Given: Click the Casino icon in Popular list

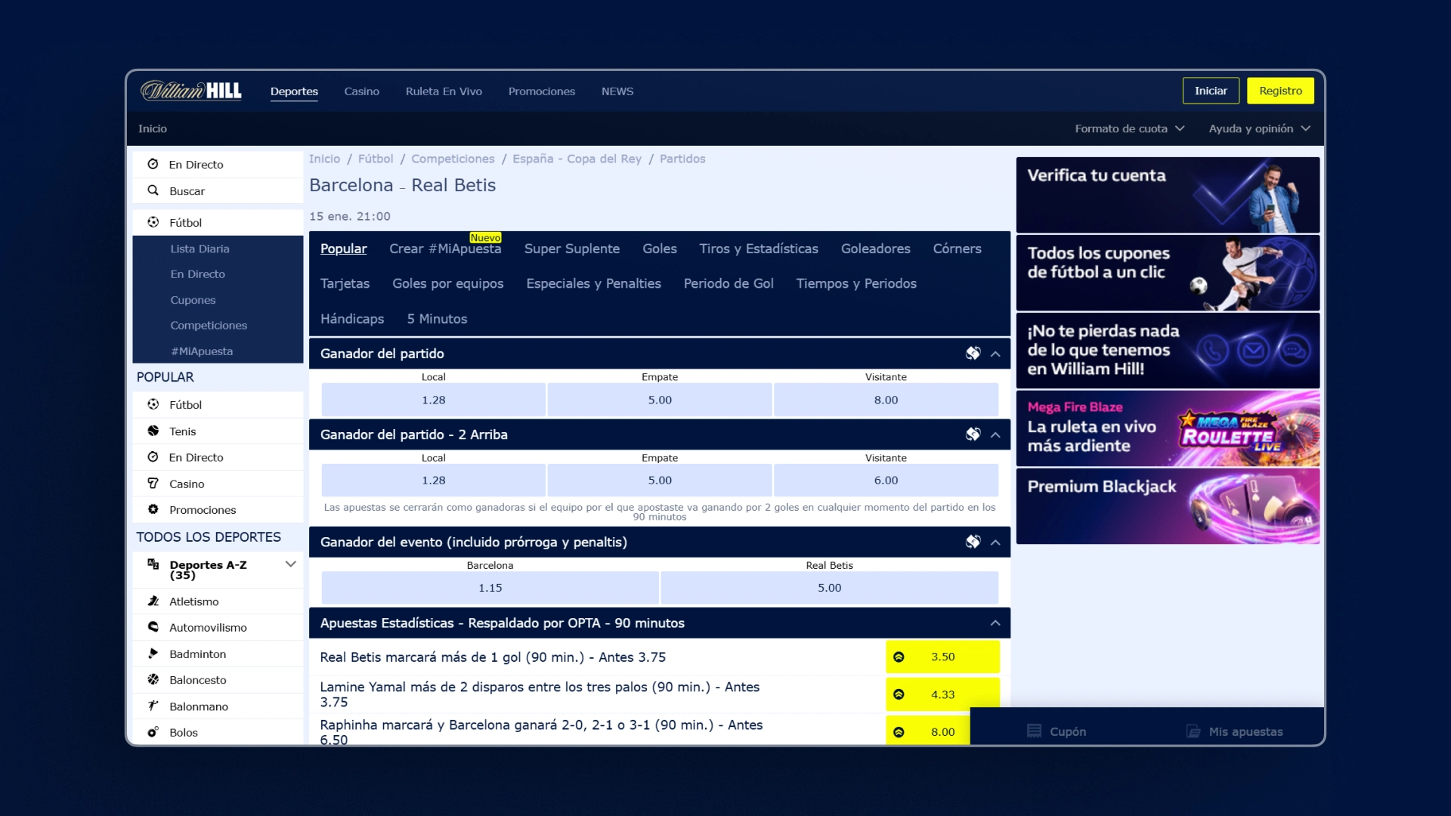Looking at the screenshot, I should [153, 484].
